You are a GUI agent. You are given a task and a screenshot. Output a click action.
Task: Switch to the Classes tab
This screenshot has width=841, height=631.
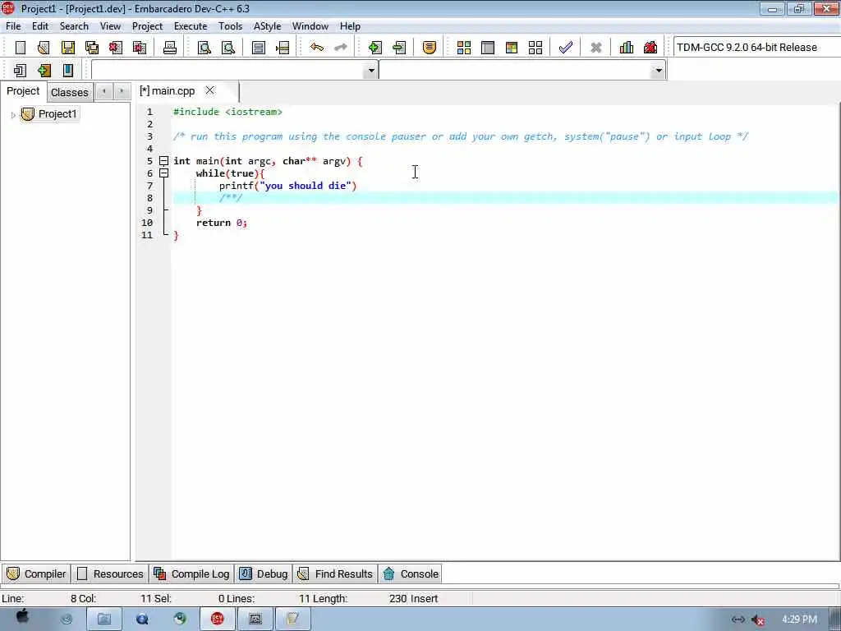70,92
